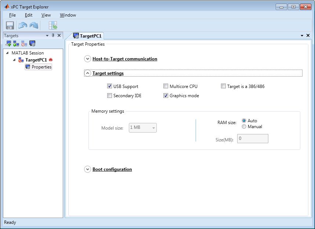The image size is (315, 229).
Task: Click the red status indicator beside TargetPC1
Action: click(x=51, y=60)
